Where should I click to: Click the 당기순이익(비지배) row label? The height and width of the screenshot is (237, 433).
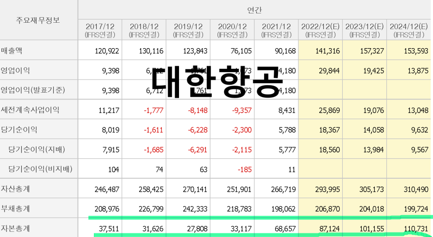[x=40, y=169]
